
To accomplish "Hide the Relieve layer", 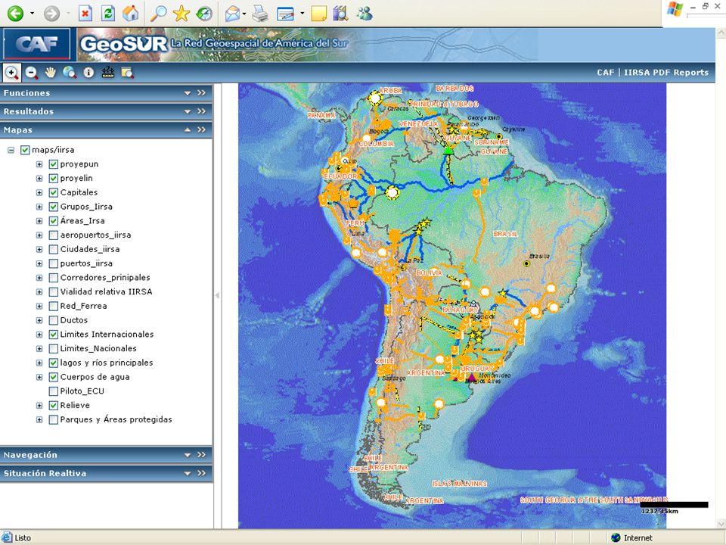I will (x=53, y=406).
